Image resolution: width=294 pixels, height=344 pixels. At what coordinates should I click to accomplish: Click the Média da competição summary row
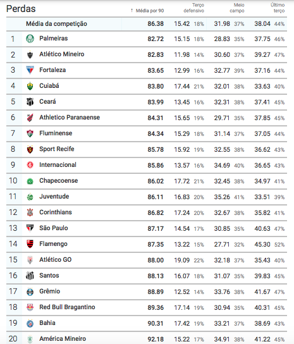pyautogui.click(x=147, y=24)
